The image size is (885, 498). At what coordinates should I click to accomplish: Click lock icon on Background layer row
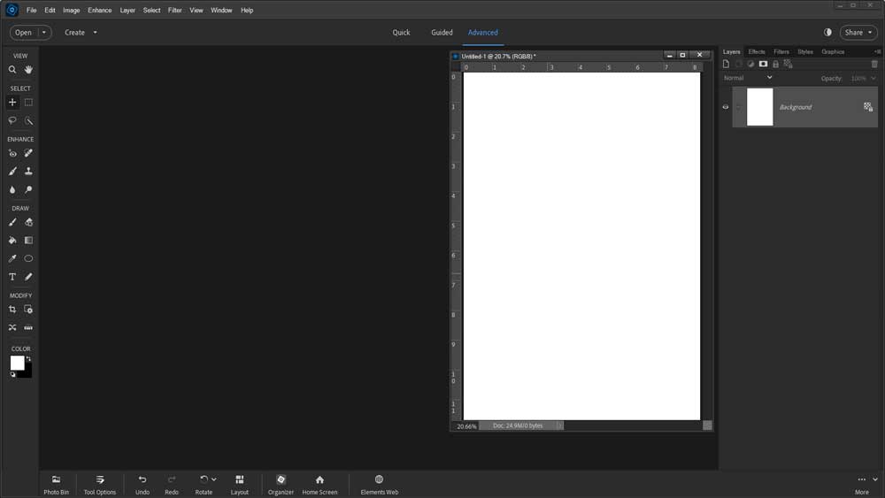point(868,107)
